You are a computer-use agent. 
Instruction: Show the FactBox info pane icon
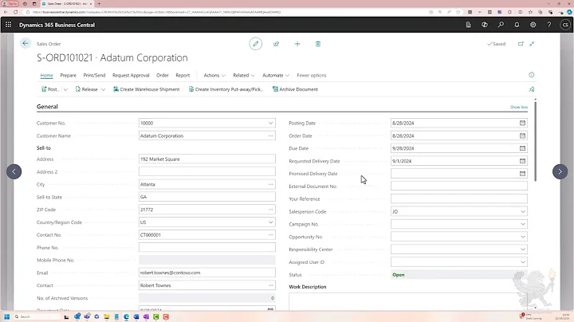(x=532, y=75)
